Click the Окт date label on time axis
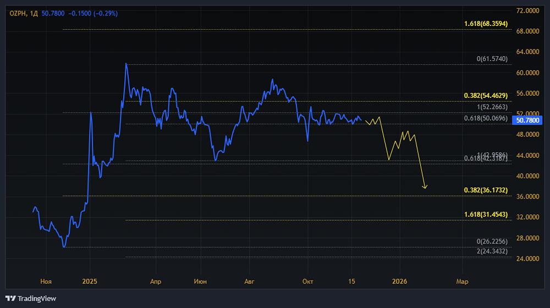 (x=307, y=282)
